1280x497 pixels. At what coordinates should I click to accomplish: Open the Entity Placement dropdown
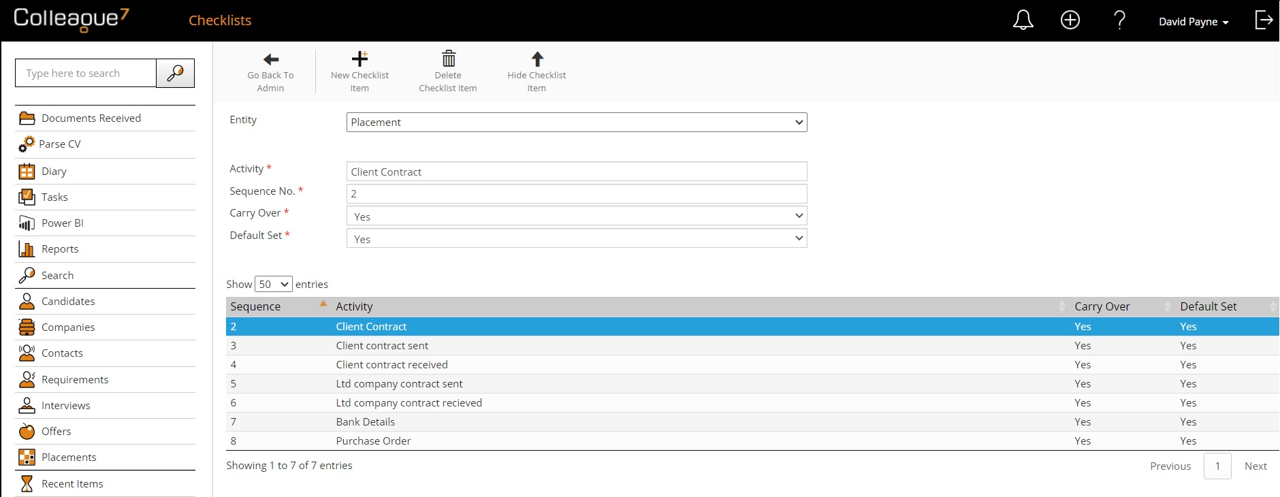pos(577,123)
